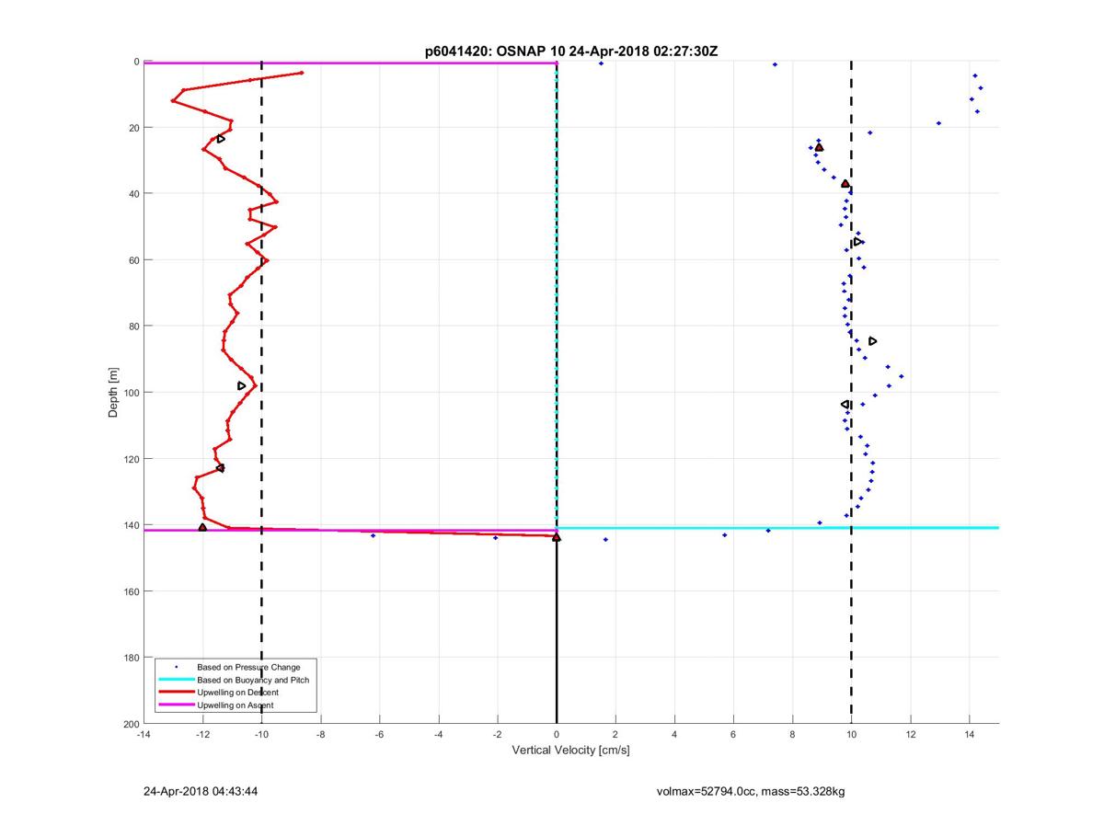
Task: Pick the blue dot sample in legend
Action: [x=176, y=667]
